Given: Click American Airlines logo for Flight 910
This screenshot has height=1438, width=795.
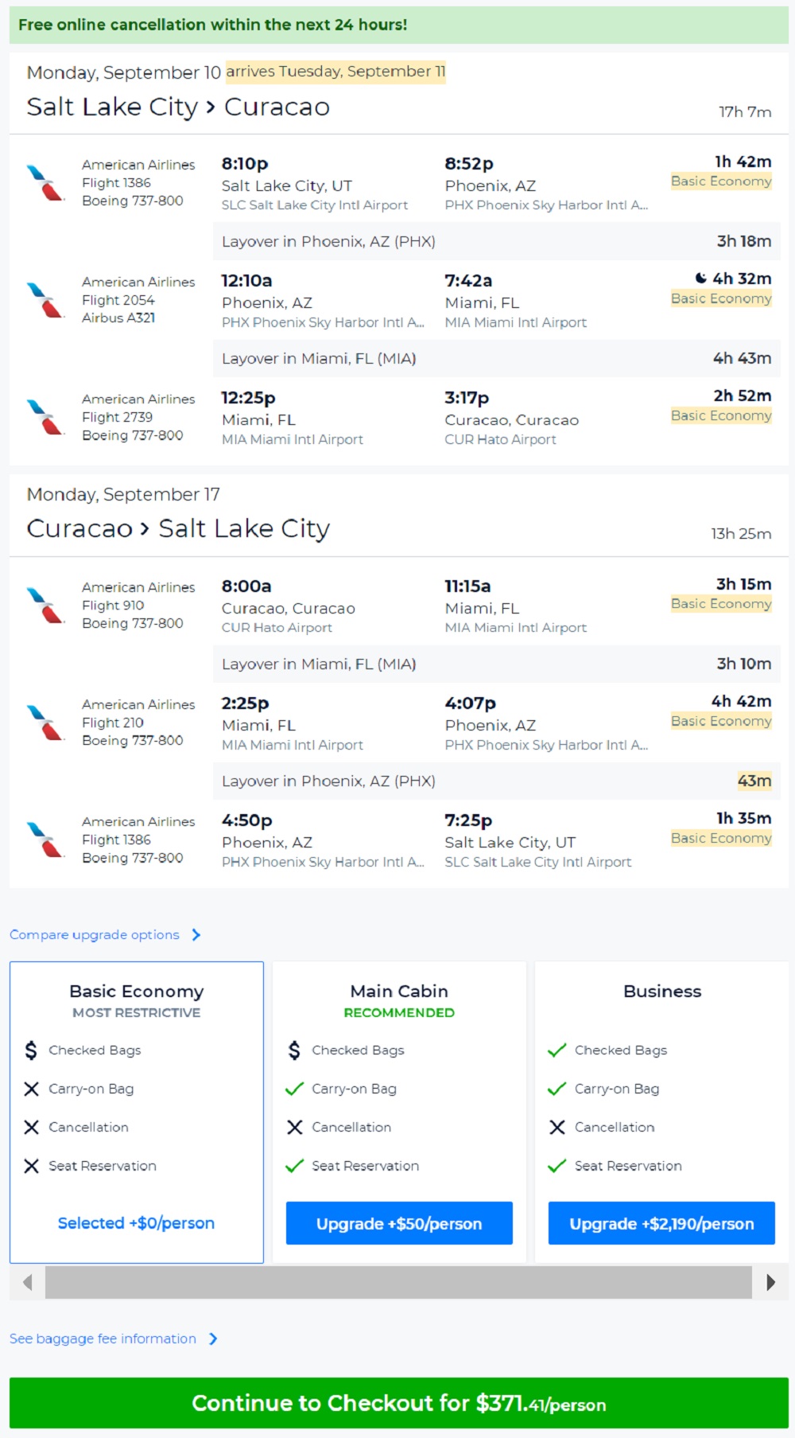Looking at the screenshot, I should coord(45,606).
